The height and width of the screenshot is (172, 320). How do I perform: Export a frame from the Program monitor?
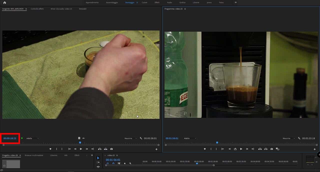(x=272, y=149)
